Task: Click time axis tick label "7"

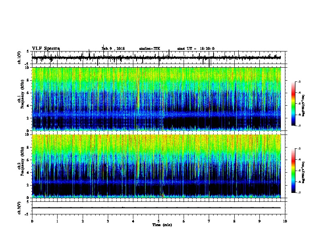Action: tap(209, 221)
